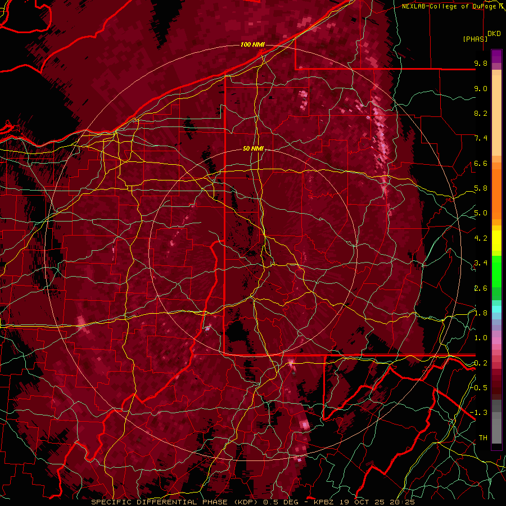Select the 9.0 value on the color scale
The height and width of the screenshot is (506, 506).
click(481, 88)
